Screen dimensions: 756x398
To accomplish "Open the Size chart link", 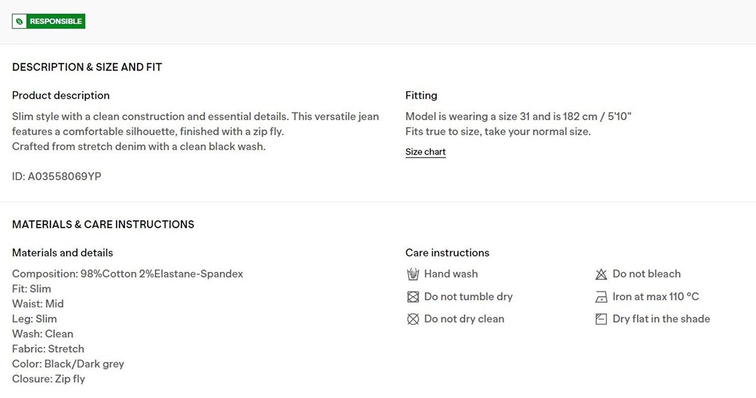I will point(425,152).
